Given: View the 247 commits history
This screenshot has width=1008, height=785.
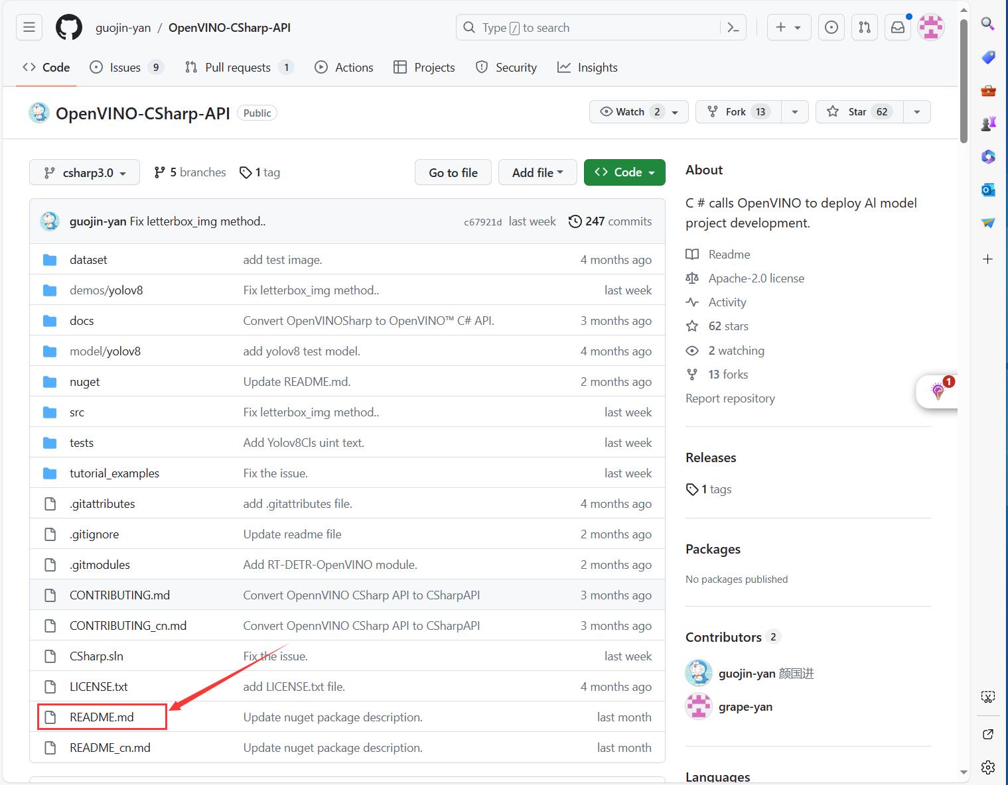Looking at the screenshot, I should [x=611, y=221].
